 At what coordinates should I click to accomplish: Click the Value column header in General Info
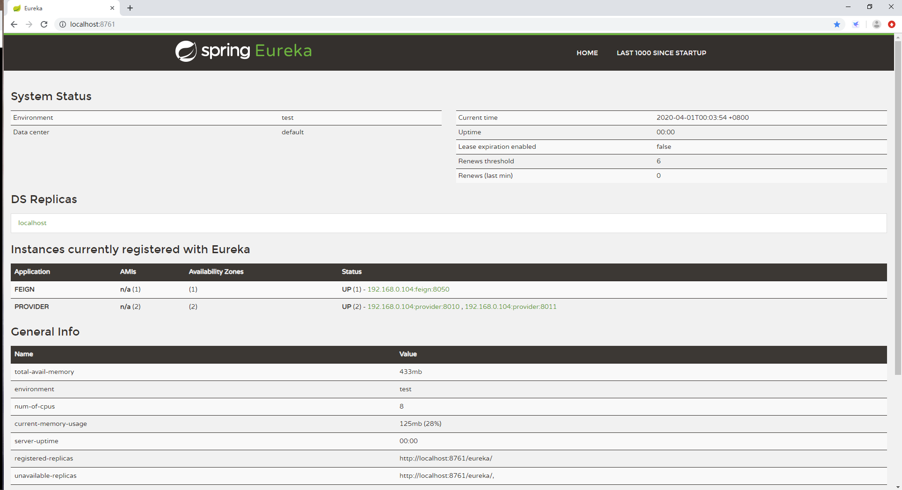click(408, 354)
